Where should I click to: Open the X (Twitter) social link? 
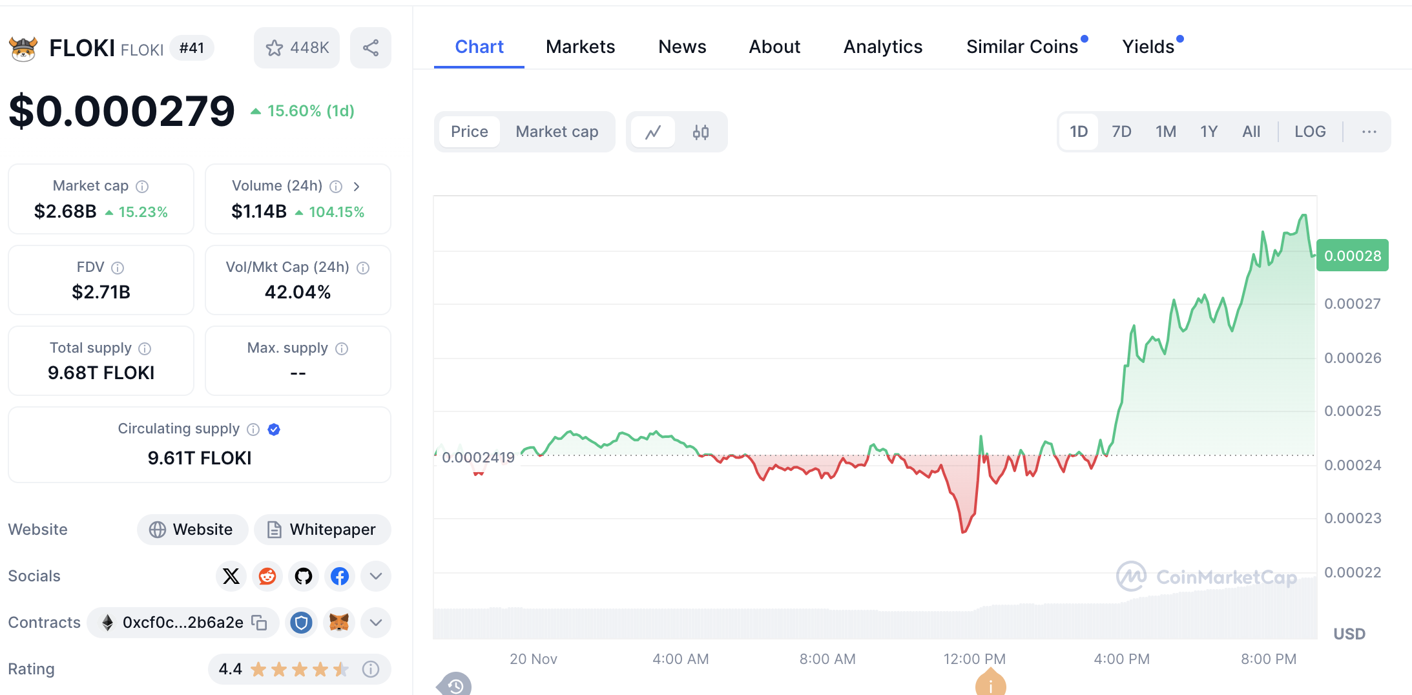pos(231,576)
